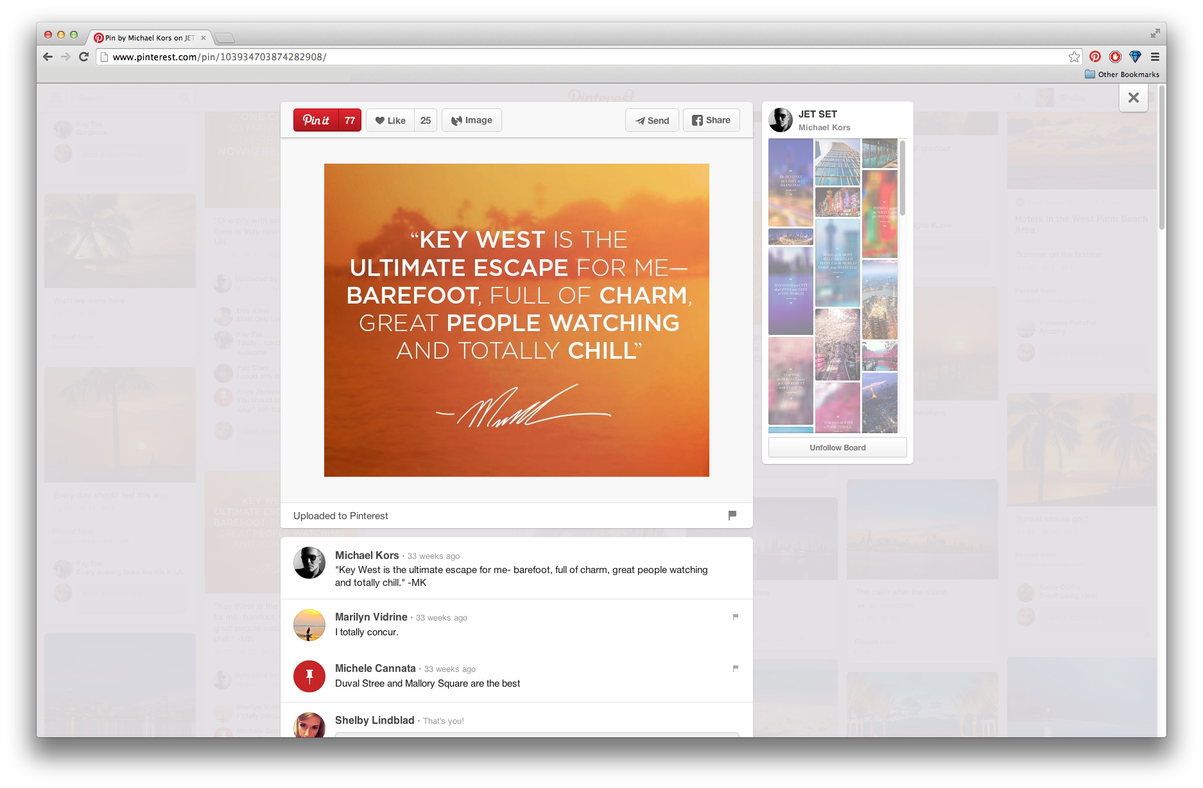Open the 25 likes count
The height and width of the screenshot is (788, 1203).
tap(426, 120)
